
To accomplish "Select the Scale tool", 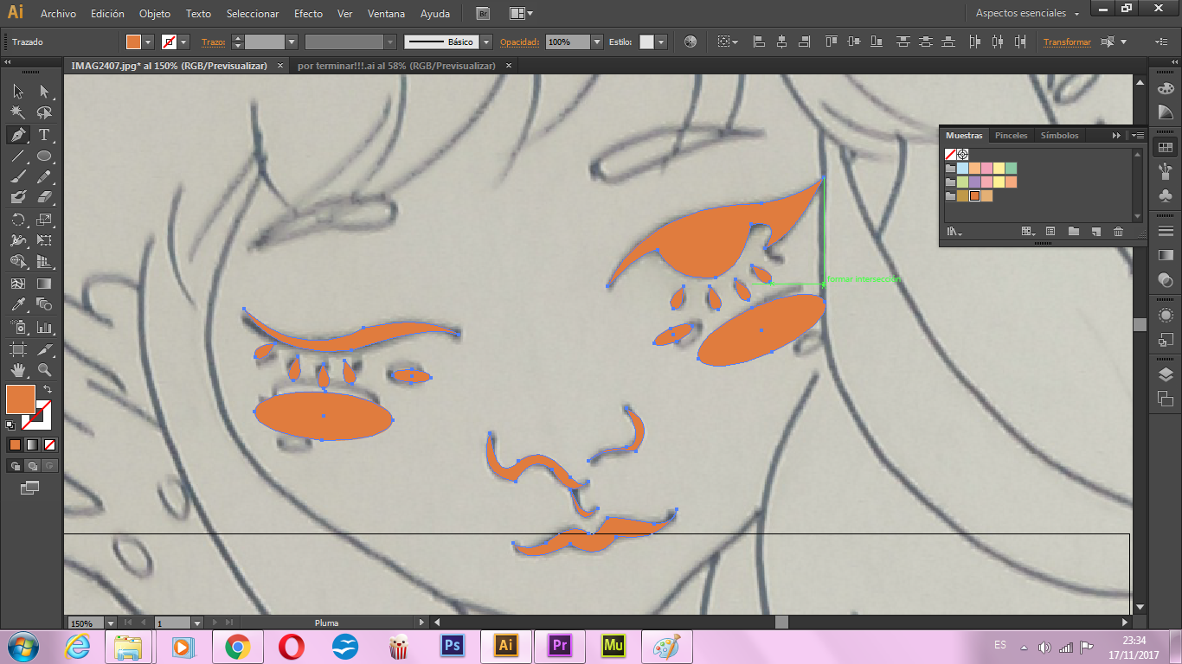I will point(44,220).
